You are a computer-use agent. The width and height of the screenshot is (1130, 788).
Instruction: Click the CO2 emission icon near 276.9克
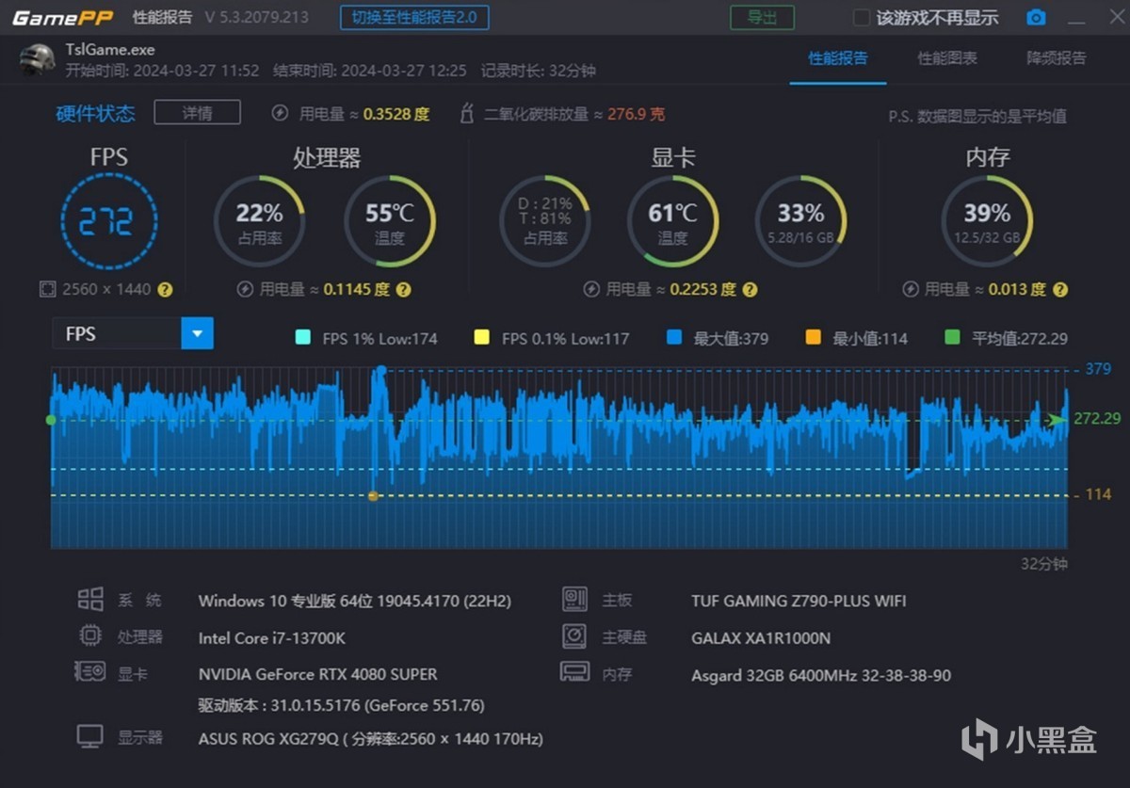(x=466, y=114)
